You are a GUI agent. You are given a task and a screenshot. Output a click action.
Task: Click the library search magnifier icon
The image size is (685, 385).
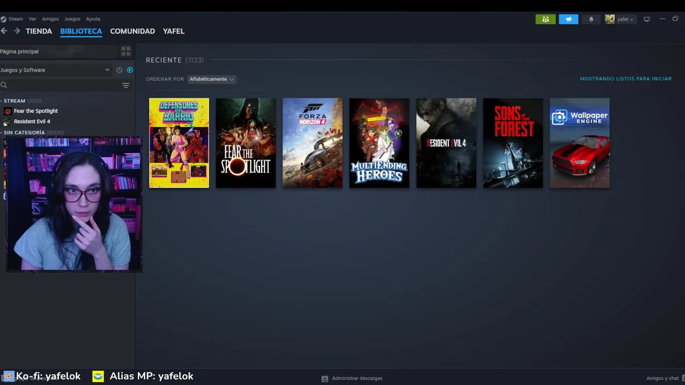click(x=4, y=85)
